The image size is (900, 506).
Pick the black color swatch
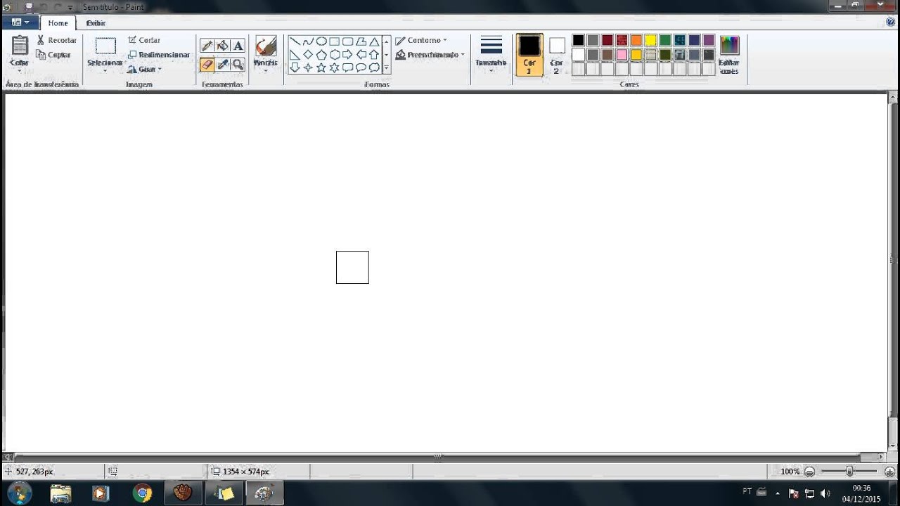pyautogui.click(x=578, y=41)
